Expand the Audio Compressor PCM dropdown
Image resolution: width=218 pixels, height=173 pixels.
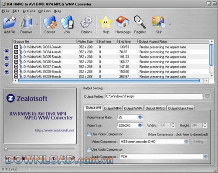205,156
